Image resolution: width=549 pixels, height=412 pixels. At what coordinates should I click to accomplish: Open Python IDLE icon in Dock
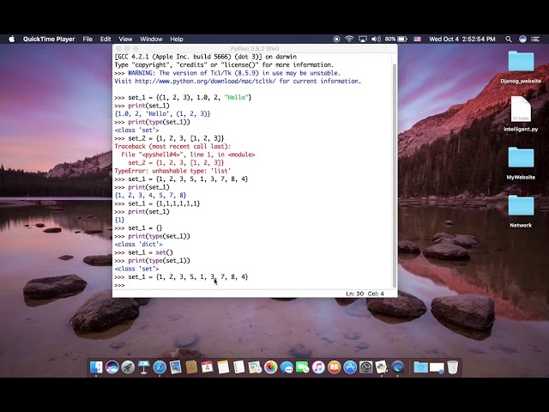point(382,367)
